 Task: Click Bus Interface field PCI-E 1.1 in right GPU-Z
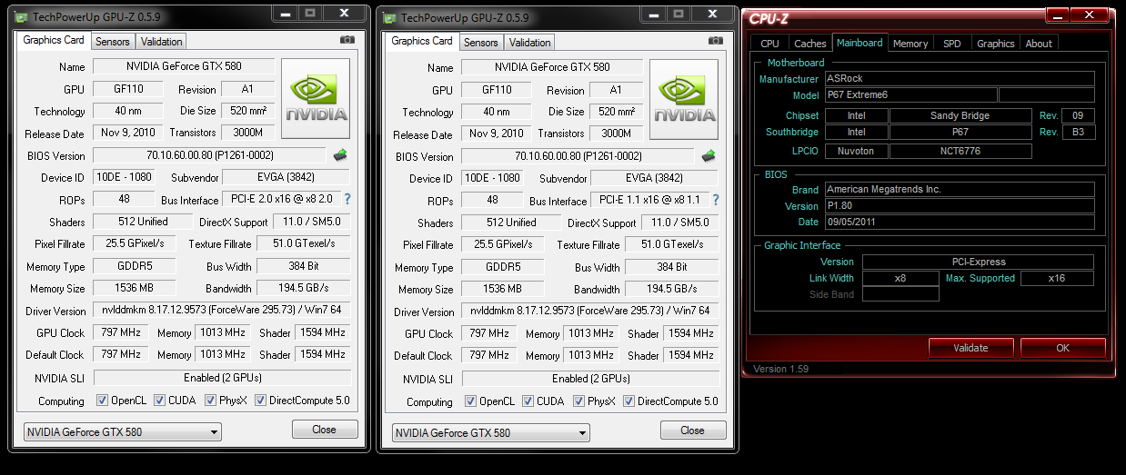651,200
